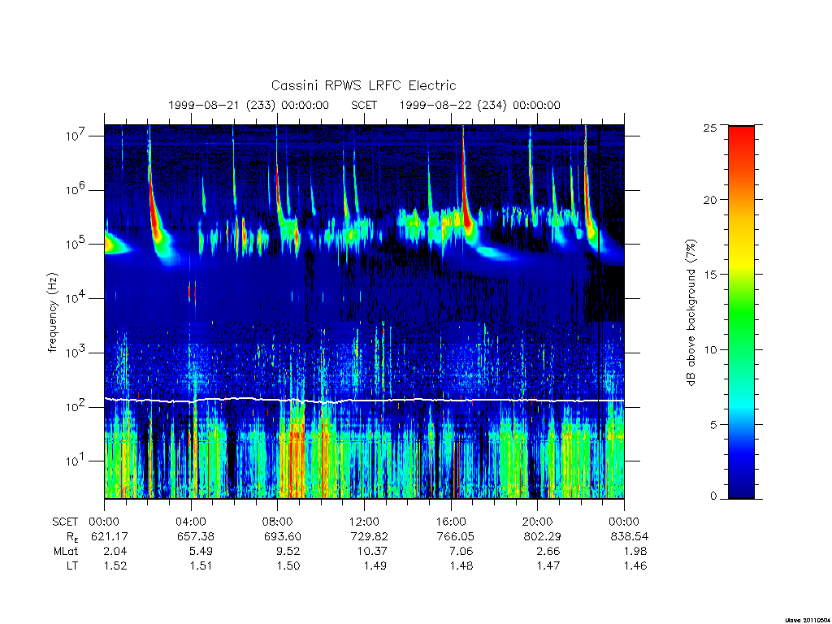
Task: Click the LT value 1.50
Action: [x=288, y=565]
